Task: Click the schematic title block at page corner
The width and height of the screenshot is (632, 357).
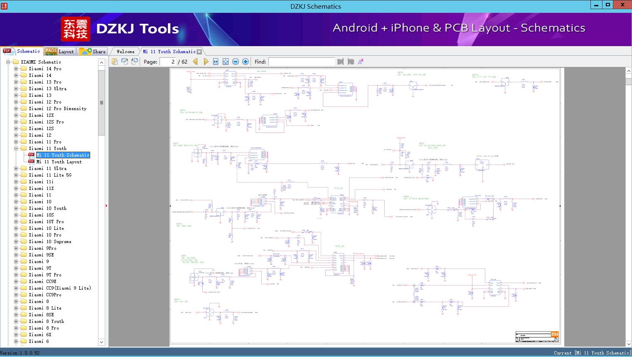Action: 537,337
